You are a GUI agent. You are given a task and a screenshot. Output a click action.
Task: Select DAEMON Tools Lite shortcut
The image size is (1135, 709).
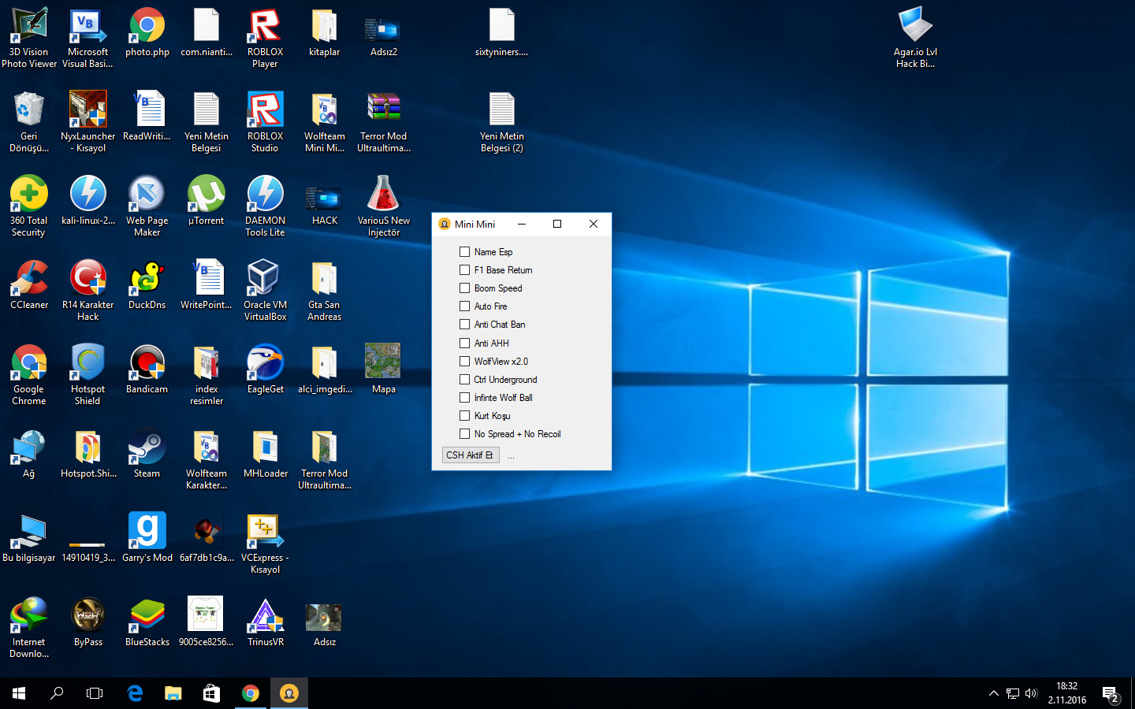click(x=265, y=206)
